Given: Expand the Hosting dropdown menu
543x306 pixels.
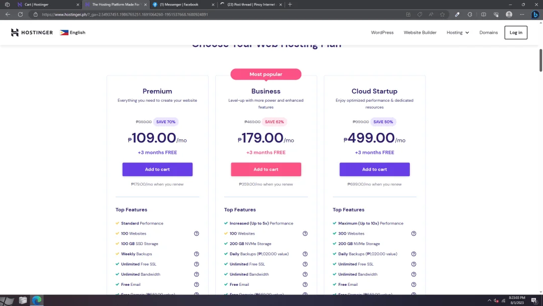Looking at the screenshot, I should 458,33.
